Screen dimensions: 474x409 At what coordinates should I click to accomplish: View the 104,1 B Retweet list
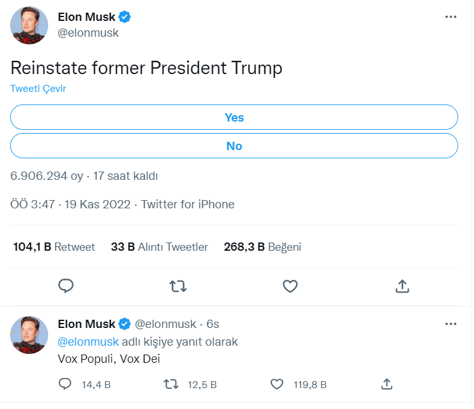[x=54, y=247]
